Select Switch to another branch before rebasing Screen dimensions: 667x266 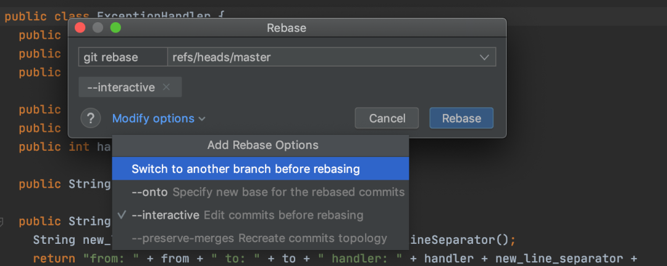245,169
